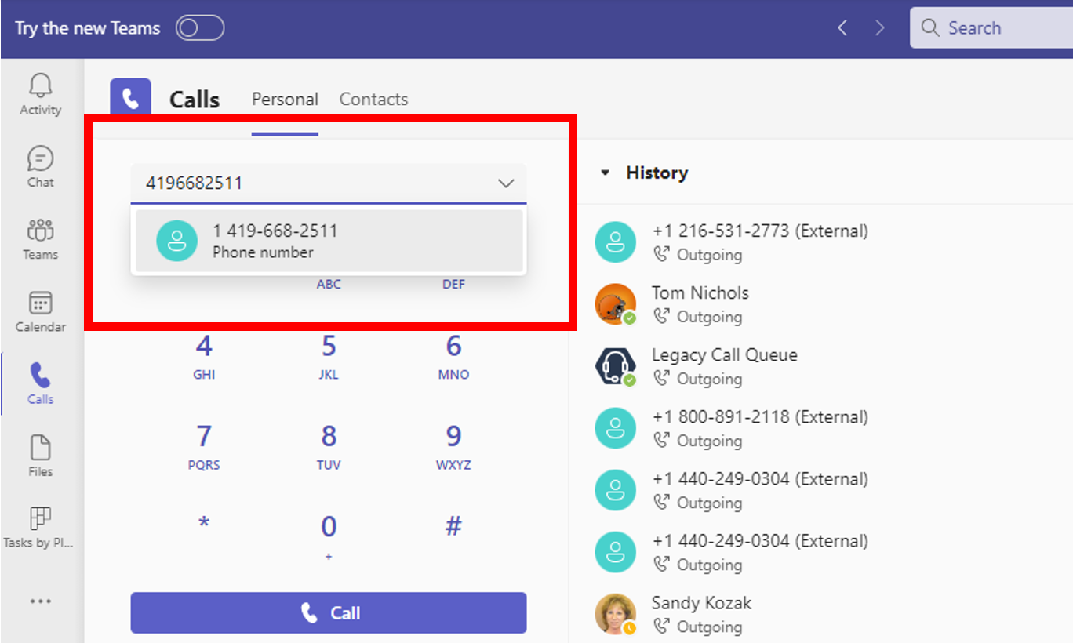Open the more apps ellipsis
The image size is (1073, 643).
tap(41, 601)
